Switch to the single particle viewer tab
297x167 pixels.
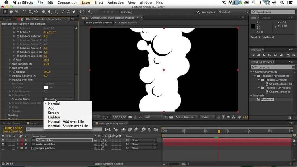click(x=128, y=23)
